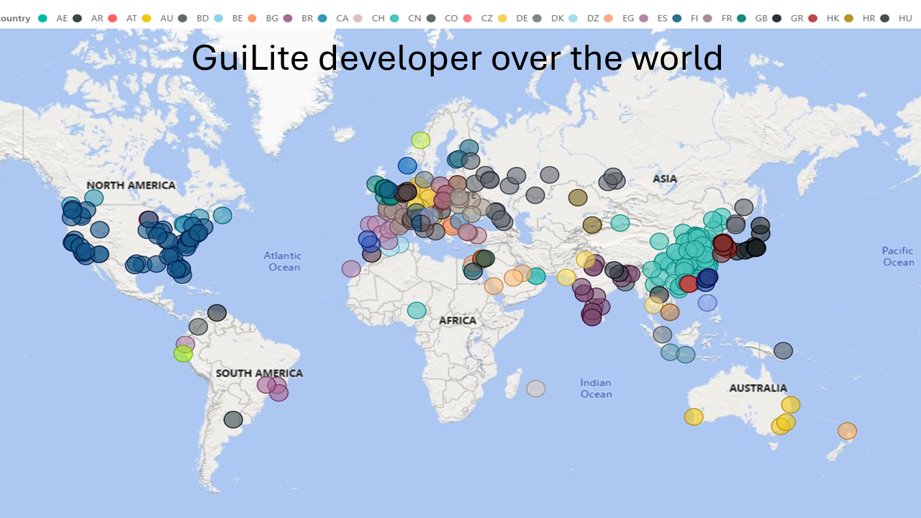The width and height of the screenshot is (921, 518).
Task: Click the AUSTRALIA continent label
Action: tap(758, 388)
